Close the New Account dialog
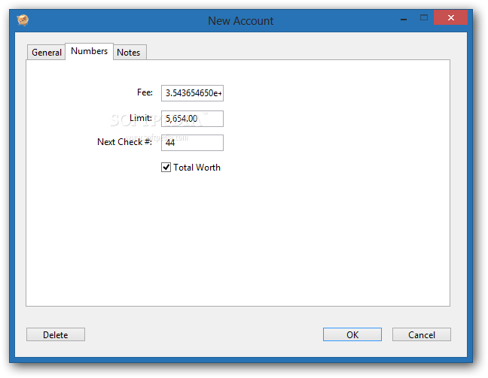488x378 pixels. 450,18
